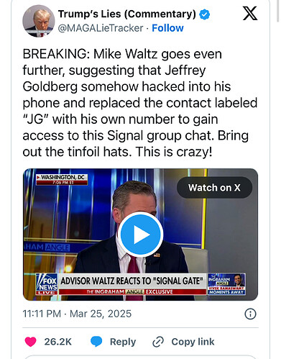Click the chain link copy icon

click(158, 342)
